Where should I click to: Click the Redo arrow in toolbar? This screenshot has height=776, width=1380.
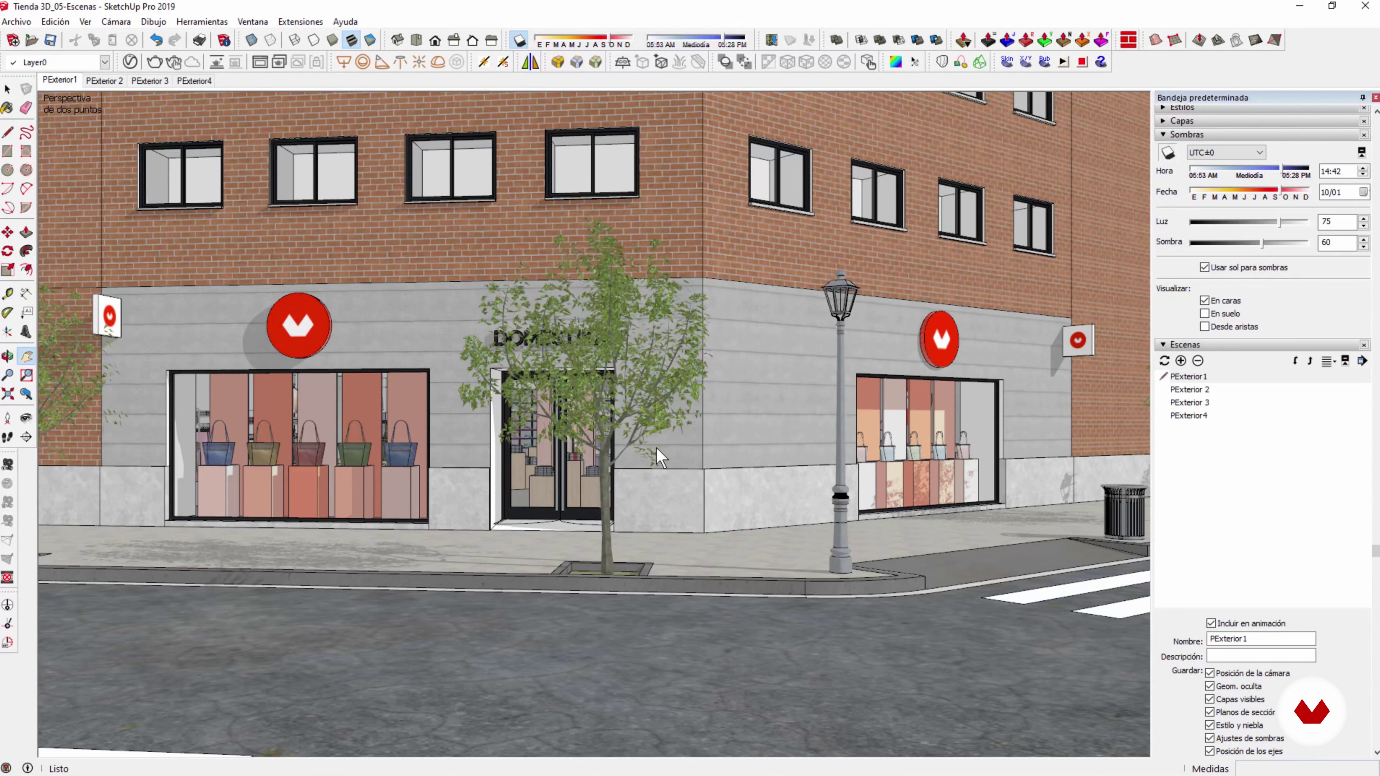(175, 40)
